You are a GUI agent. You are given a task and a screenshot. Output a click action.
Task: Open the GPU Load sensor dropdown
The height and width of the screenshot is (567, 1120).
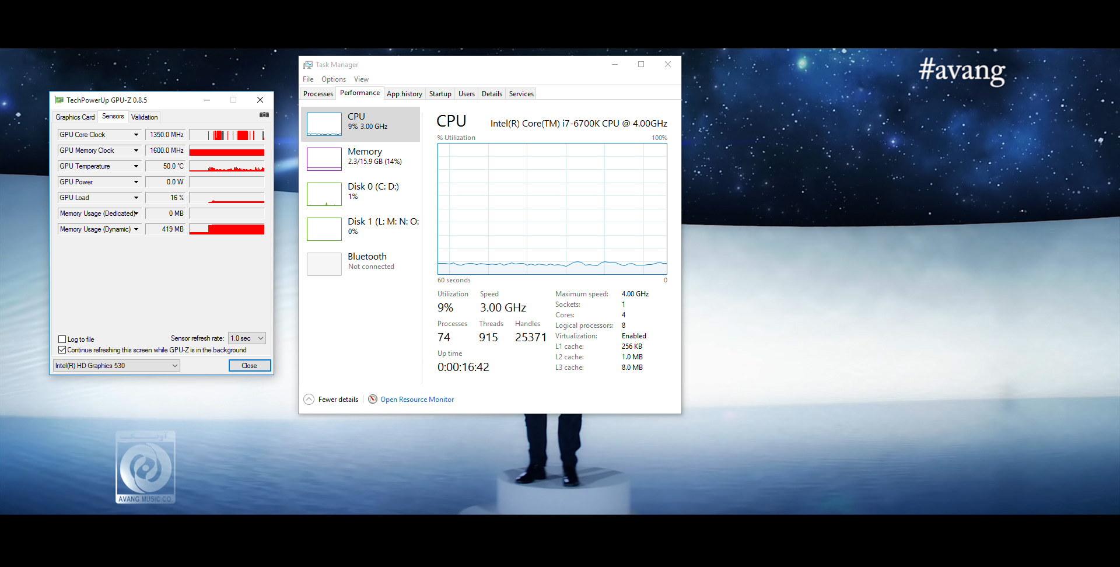tap(136, 198)
